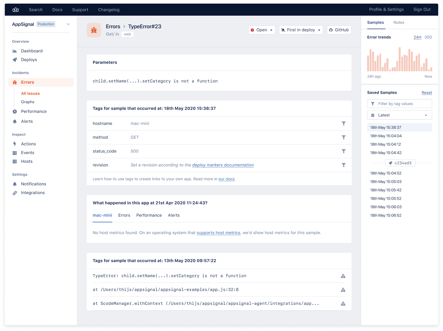Open Support in top navigation
This screenshot has width=443, height=331.
80,10
